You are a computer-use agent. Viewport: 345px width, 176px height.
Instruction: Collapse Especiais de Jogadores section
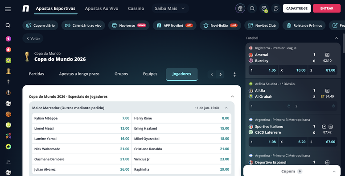coord(232,96)
